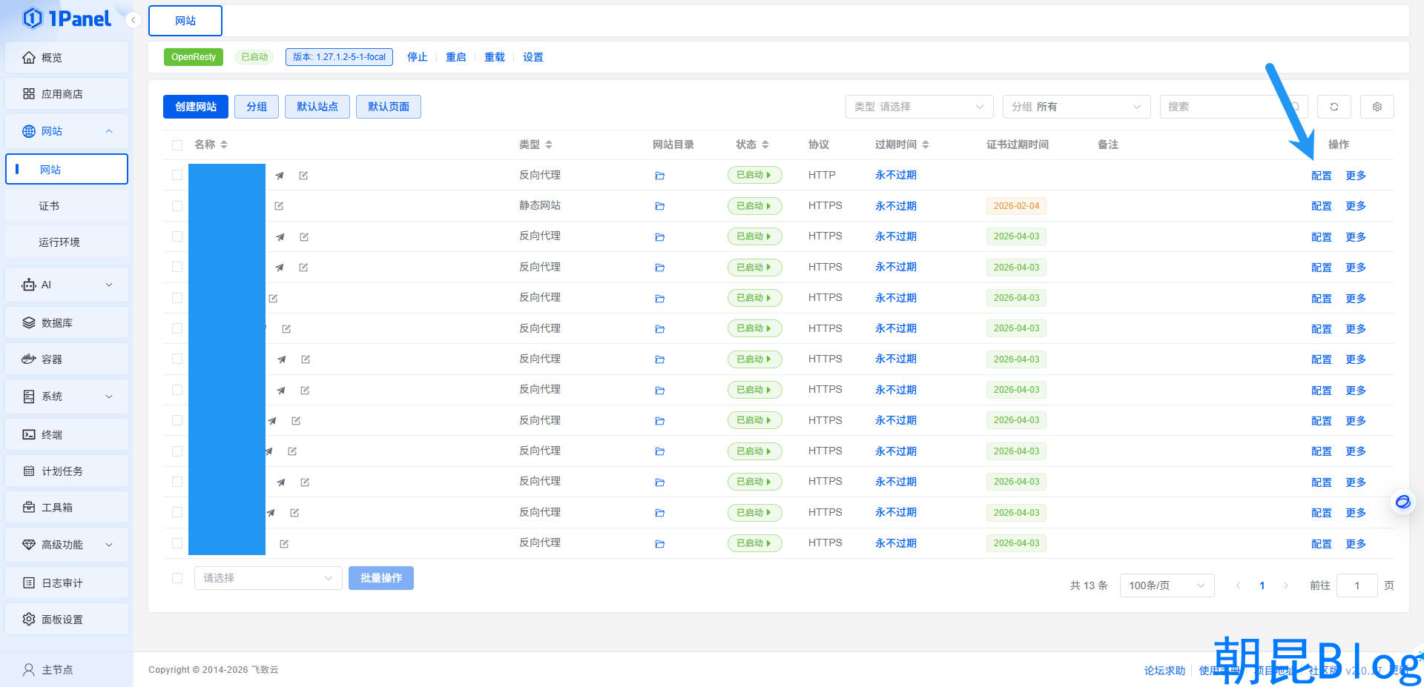Click 停止 to stop OpenResty
1424x687 pixels.
(x=418, y=57)
